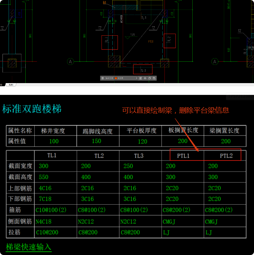Edit PTL2 拉筋 value LJ
Viewport: 254px width, 255px height.
(x=208, y=233)
